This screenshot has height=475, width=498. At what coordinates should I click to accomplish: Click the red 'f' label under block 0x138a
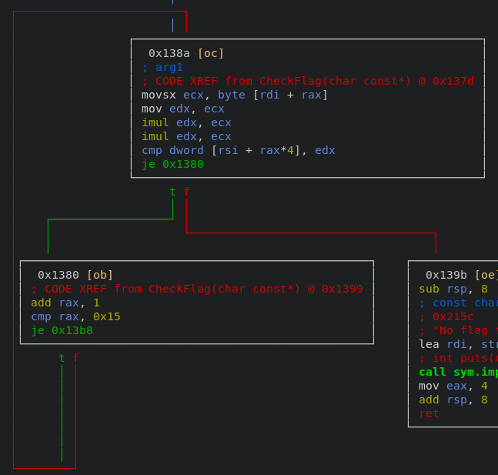(x=186, y=192)
